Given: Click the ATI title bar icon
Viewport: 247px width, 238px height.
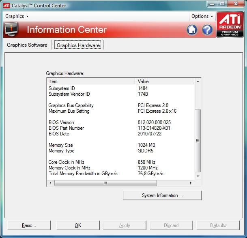Looking at the screenshot, I should [x=6, y=6].
